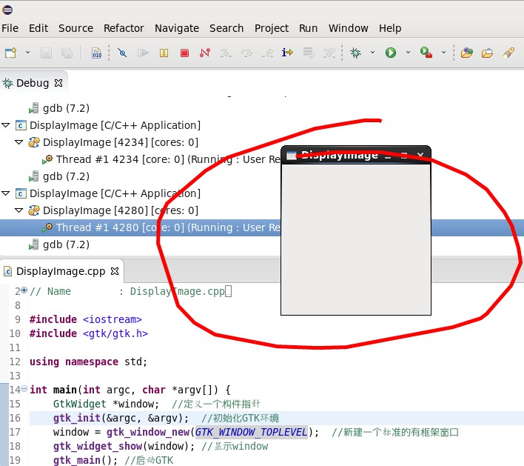The width and height of the screenshot is (524, 466).
Task: Collapse the DisplayImage [4234] process node
Action: point(20,142)
